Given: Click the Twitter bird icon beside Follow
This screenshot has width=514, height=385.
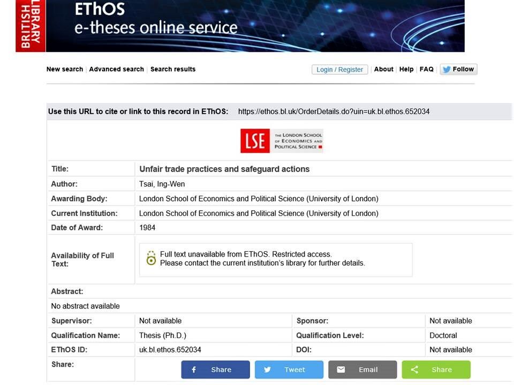Looking at the screenshot, I should click(x=446, y=70).
